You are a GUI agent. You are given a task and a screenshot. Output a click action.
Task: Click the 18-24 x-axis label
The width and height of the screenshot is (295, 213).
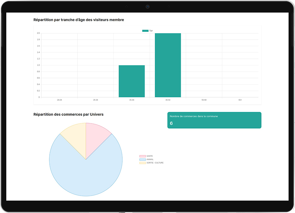[x=59, y=100]
